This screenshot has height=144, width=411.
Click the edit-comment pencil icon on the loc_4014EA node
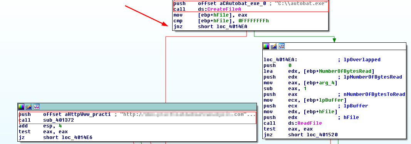click(274, 46)
